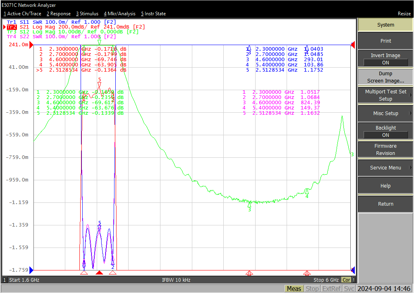Click the Stop status indicator
414x293 pixels.
coord(312,289)
